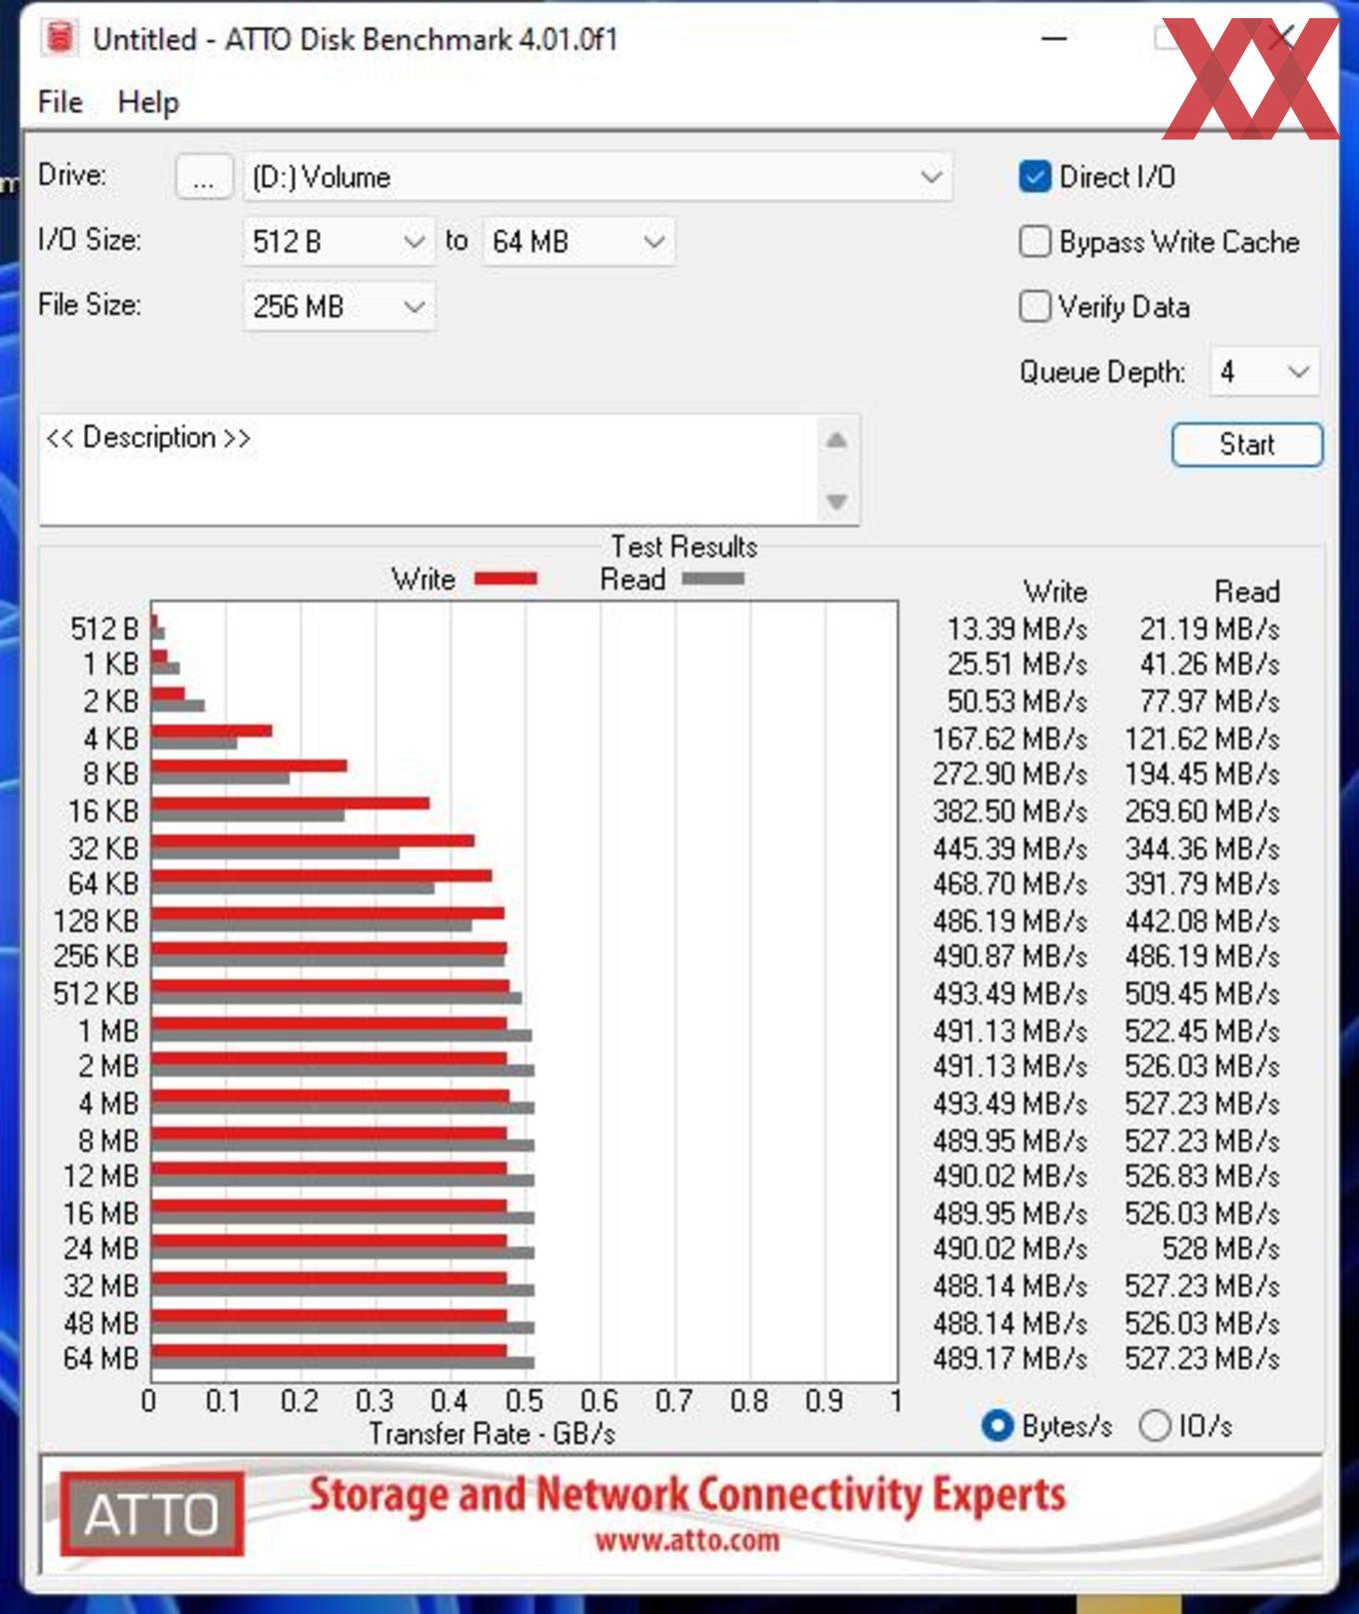Viewport: 1359px width, 1614px height.
Task: Select the IO/s radio button
Action: coord(1155,1426)
